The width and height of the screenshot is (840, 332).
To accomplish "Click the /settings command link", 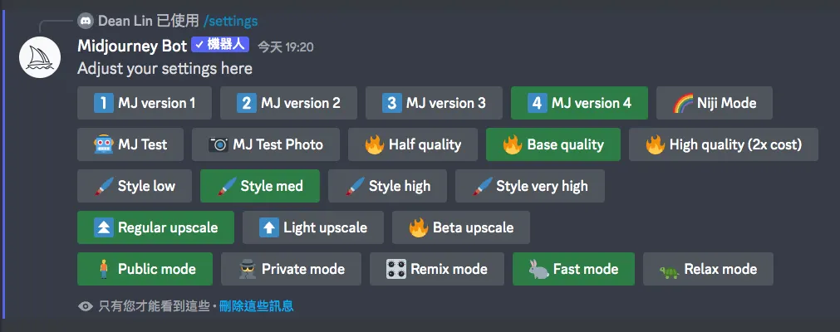I will (x=230, y=21).
